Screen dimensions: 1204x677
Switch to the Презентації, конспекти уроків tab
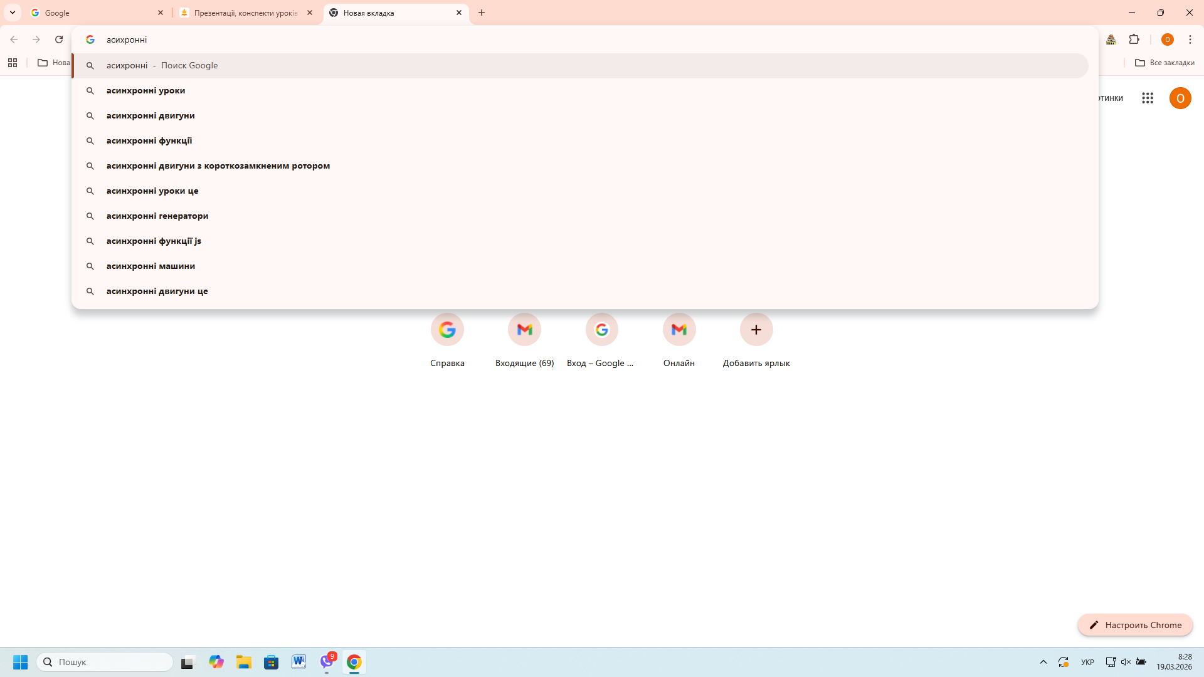[x=246, y=13]
